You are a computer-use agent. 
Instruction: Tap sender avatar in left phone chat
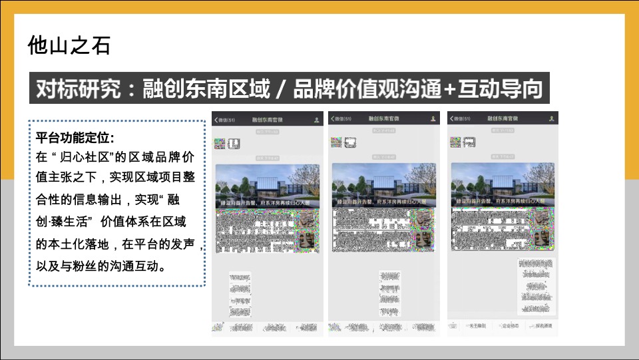(x=220, y=143)
